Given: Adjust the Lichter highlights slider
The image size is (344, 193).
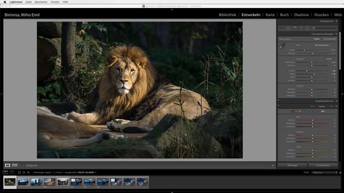Looking at the screenshot, I should click(312, 71).
